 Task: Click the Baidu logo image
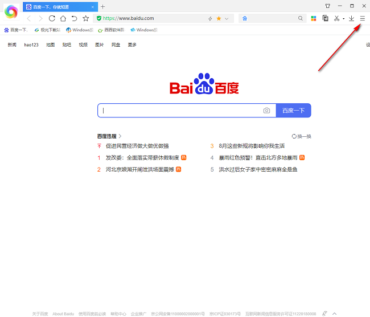click(x=204, y=84)
